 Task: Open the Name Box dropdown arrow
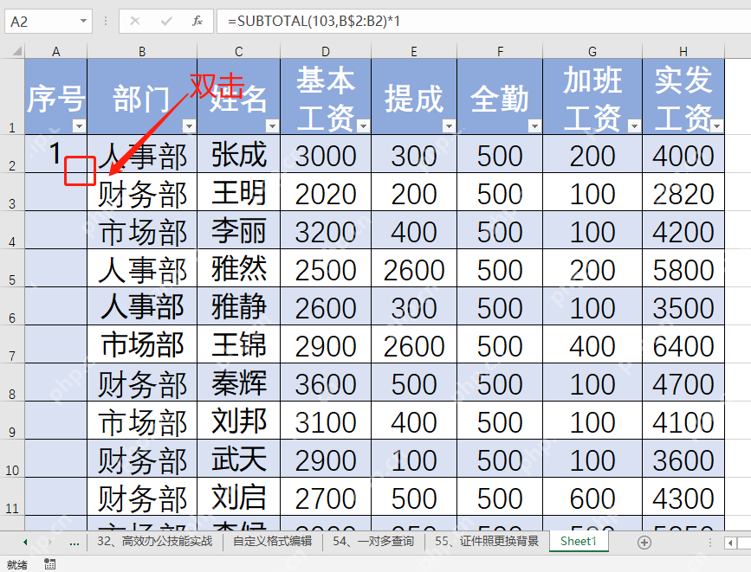(x=83, y=21)
